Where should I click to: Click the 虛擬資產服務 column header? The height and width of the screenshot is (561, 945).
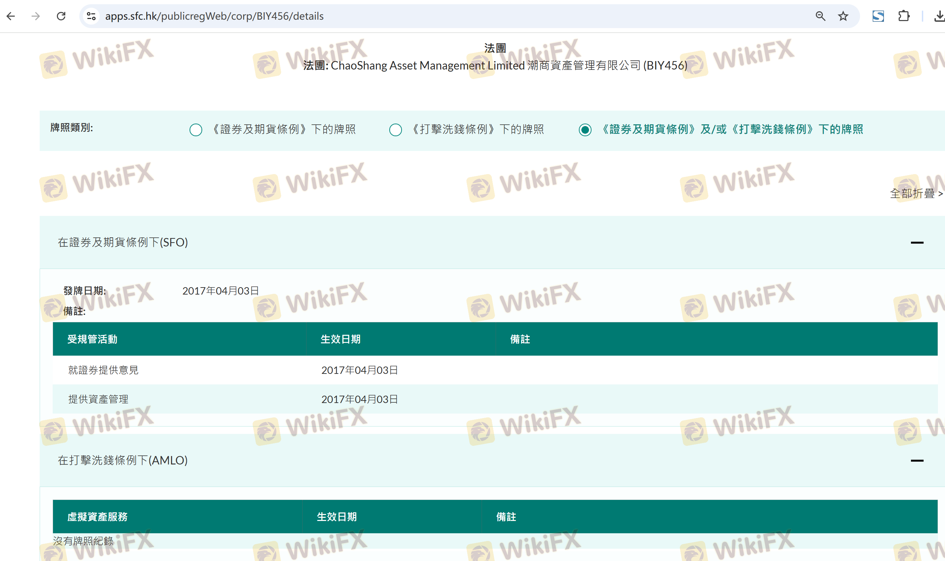(97, 517)
